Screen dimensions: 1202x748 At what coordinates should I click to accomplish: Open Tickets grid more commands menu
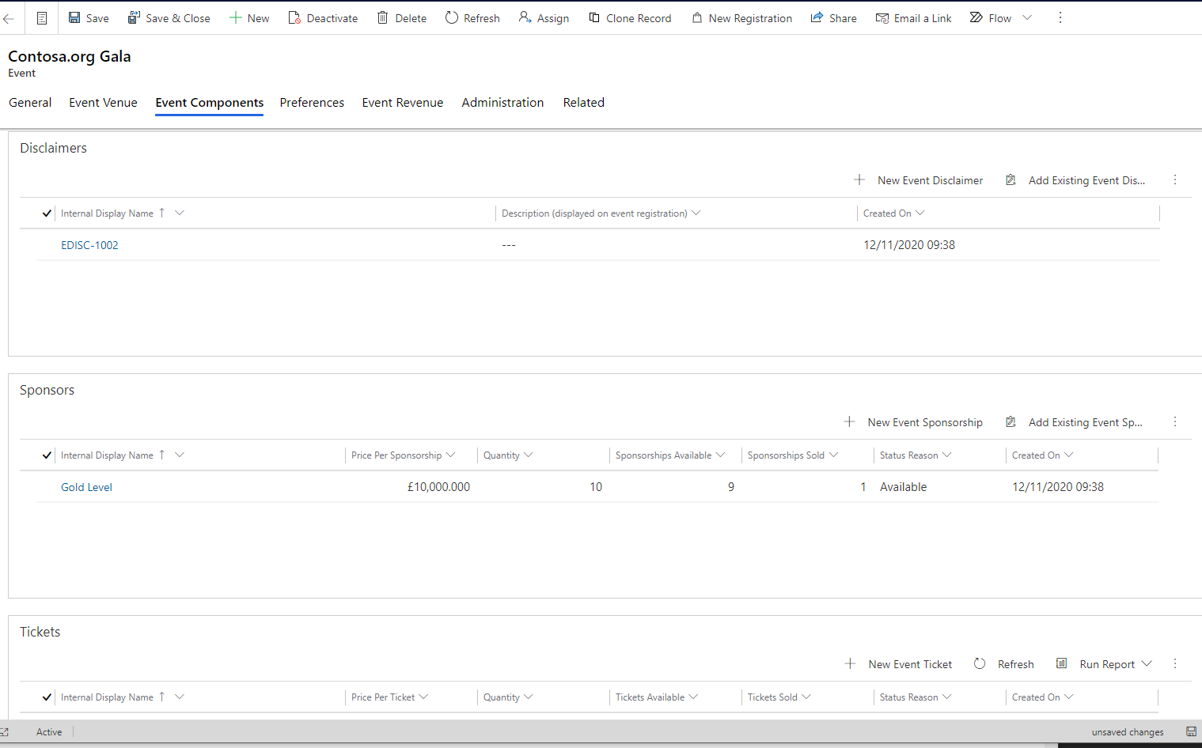coord(1175,664)
